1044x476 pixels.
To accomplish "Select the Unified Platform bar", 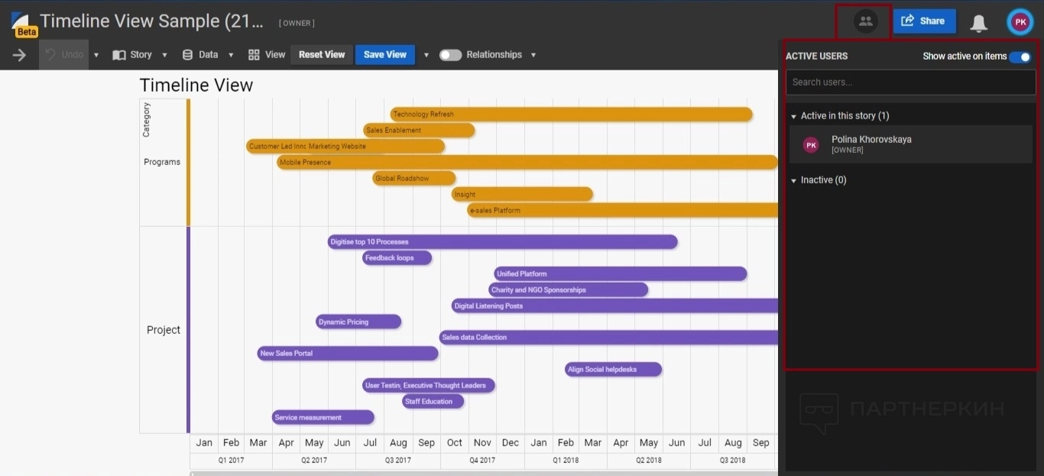I will point(620,274).
